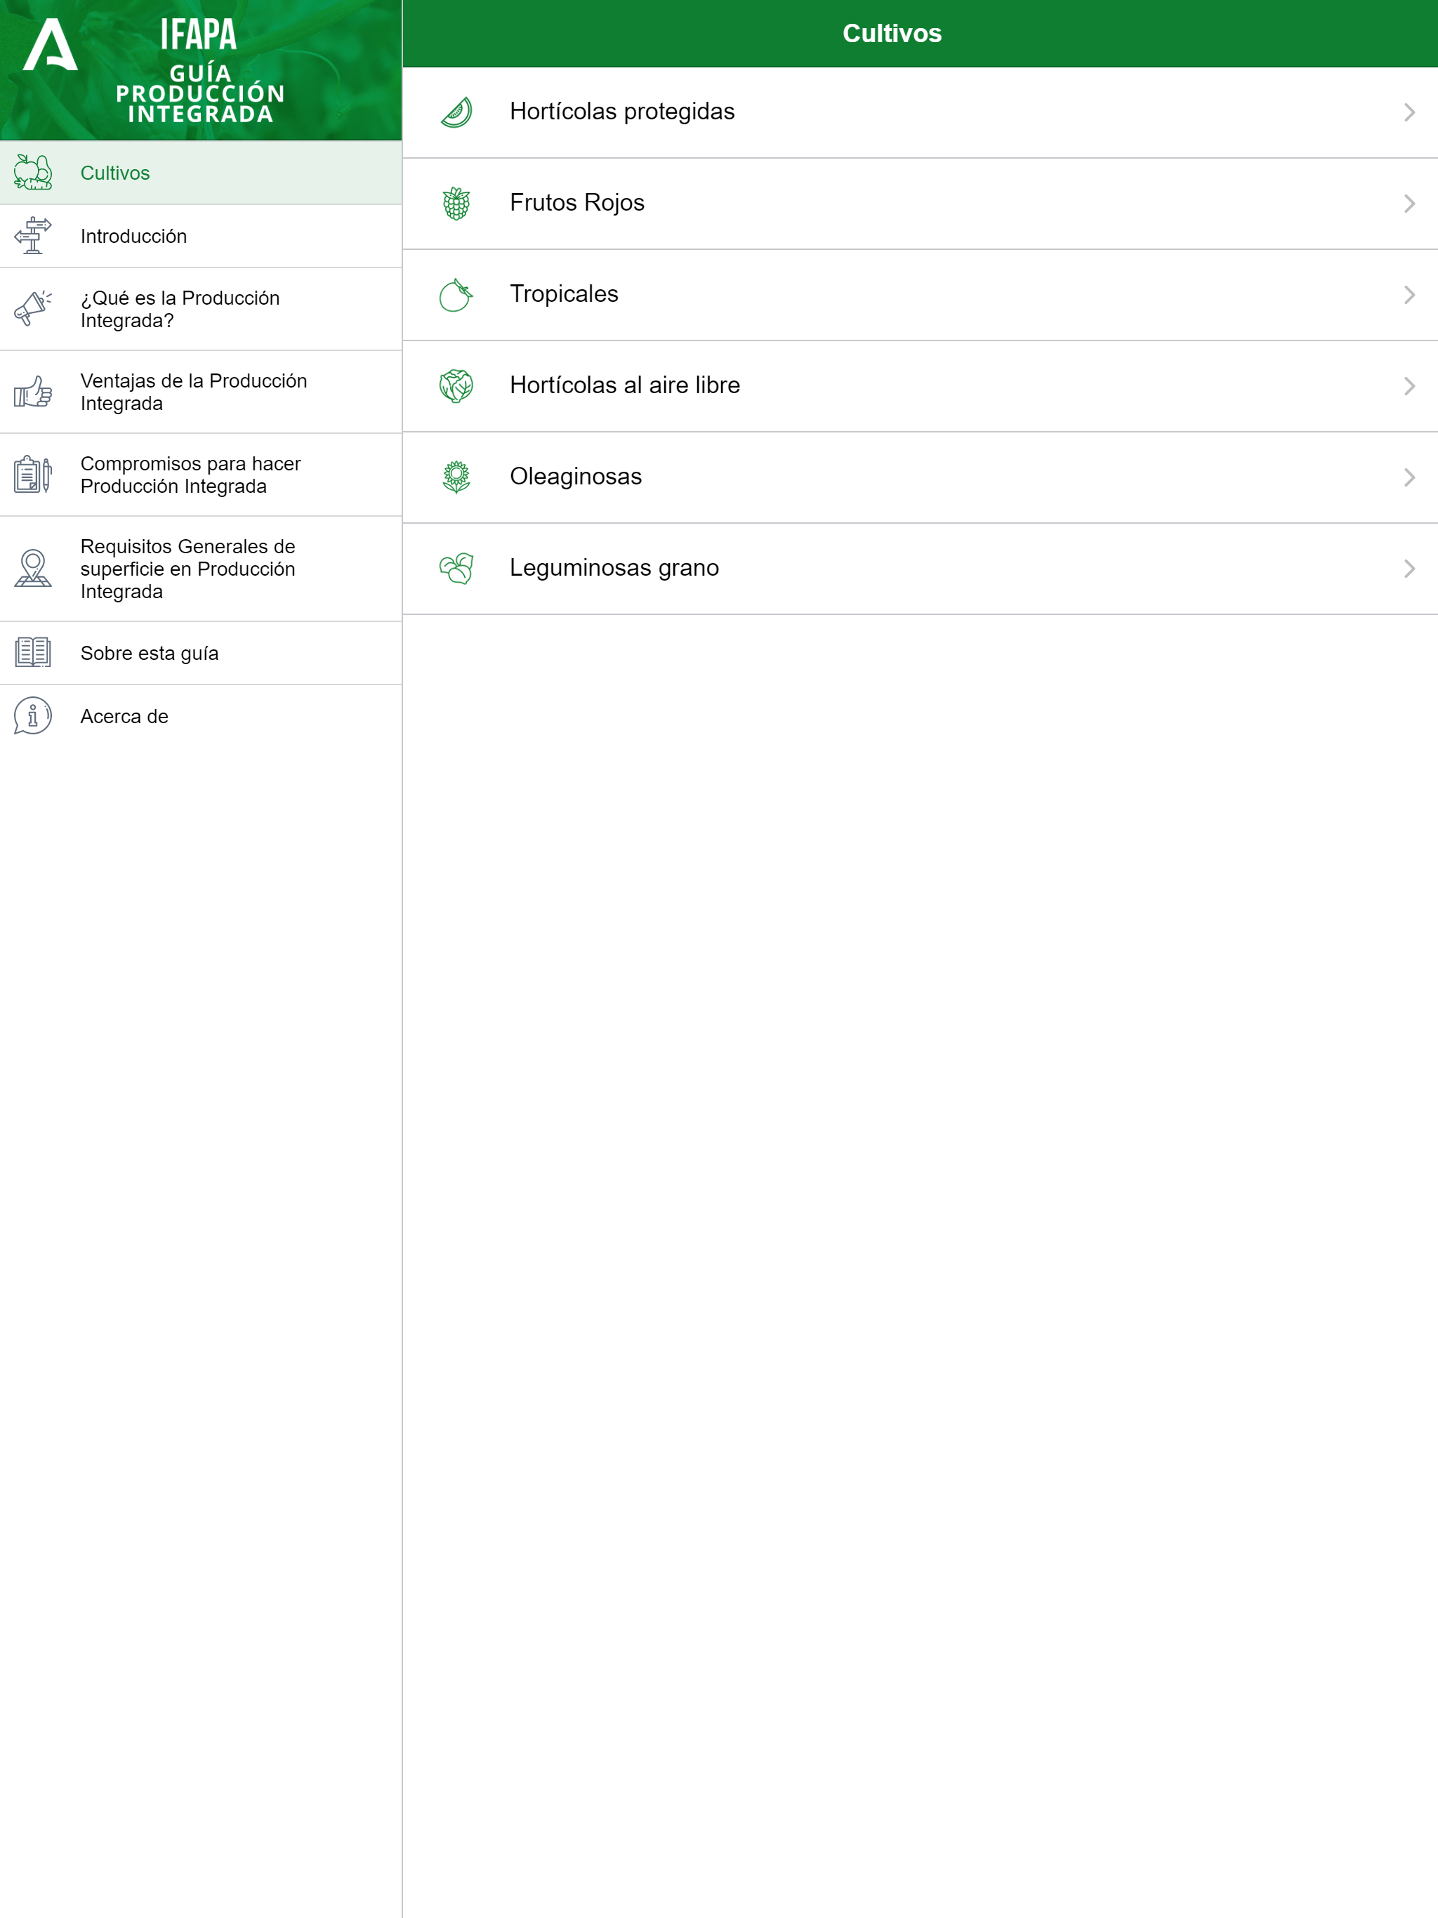This screenshot has height=1918, width=1438.
Task: Click the Introducción signpost icon
Action: pyautogui.click(x=33, y=236)
